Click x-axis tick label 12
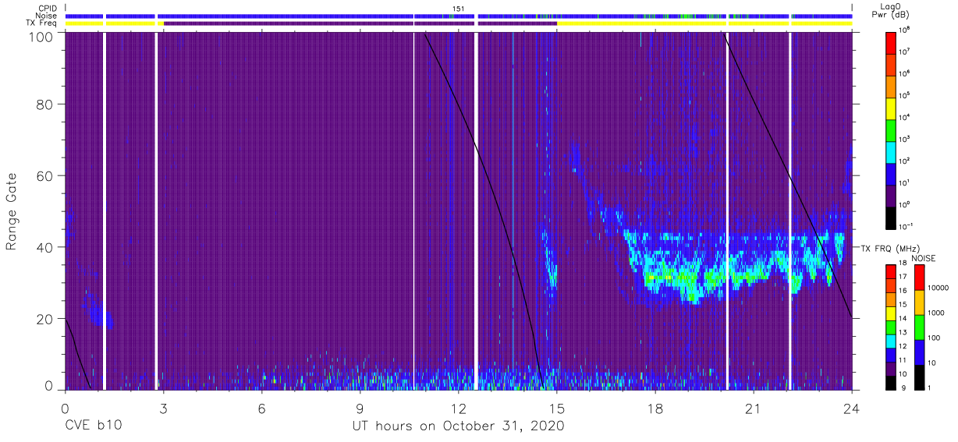 click(x=458, y=408)
